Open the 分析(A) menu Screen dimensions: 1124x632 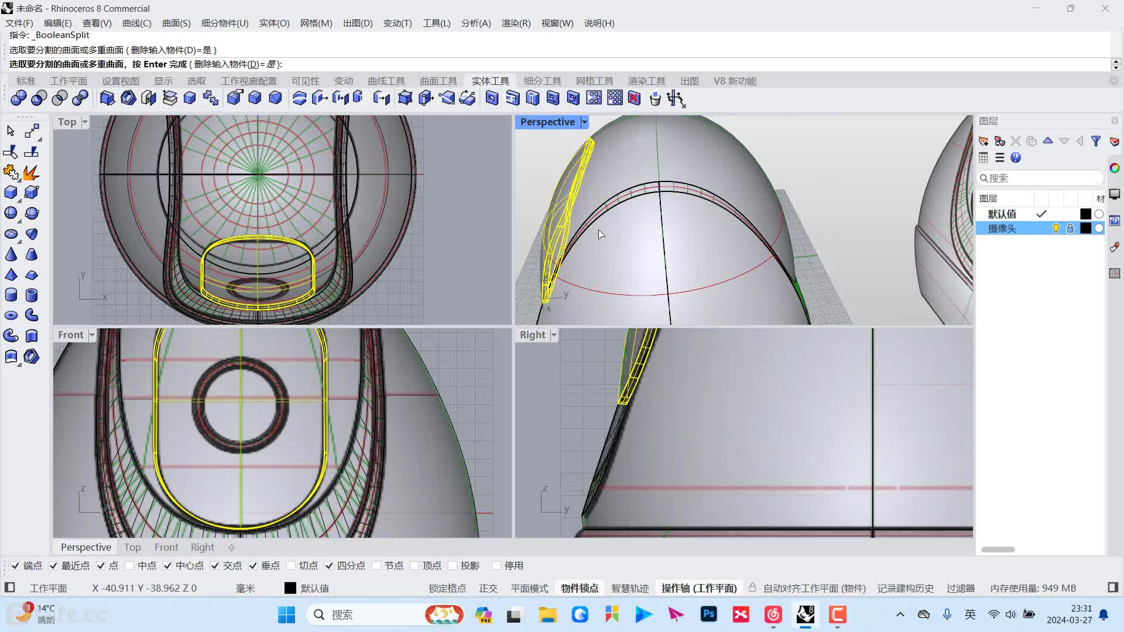coord(476,23)
